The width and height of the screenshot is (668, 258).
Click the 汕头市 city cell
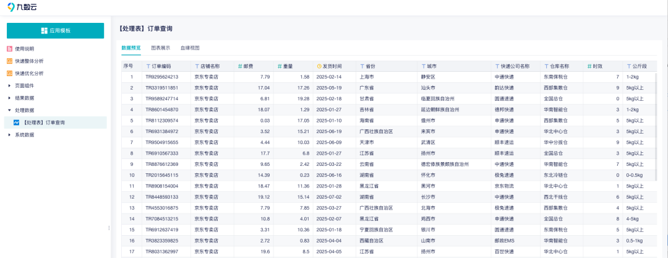tap(428, 88)
